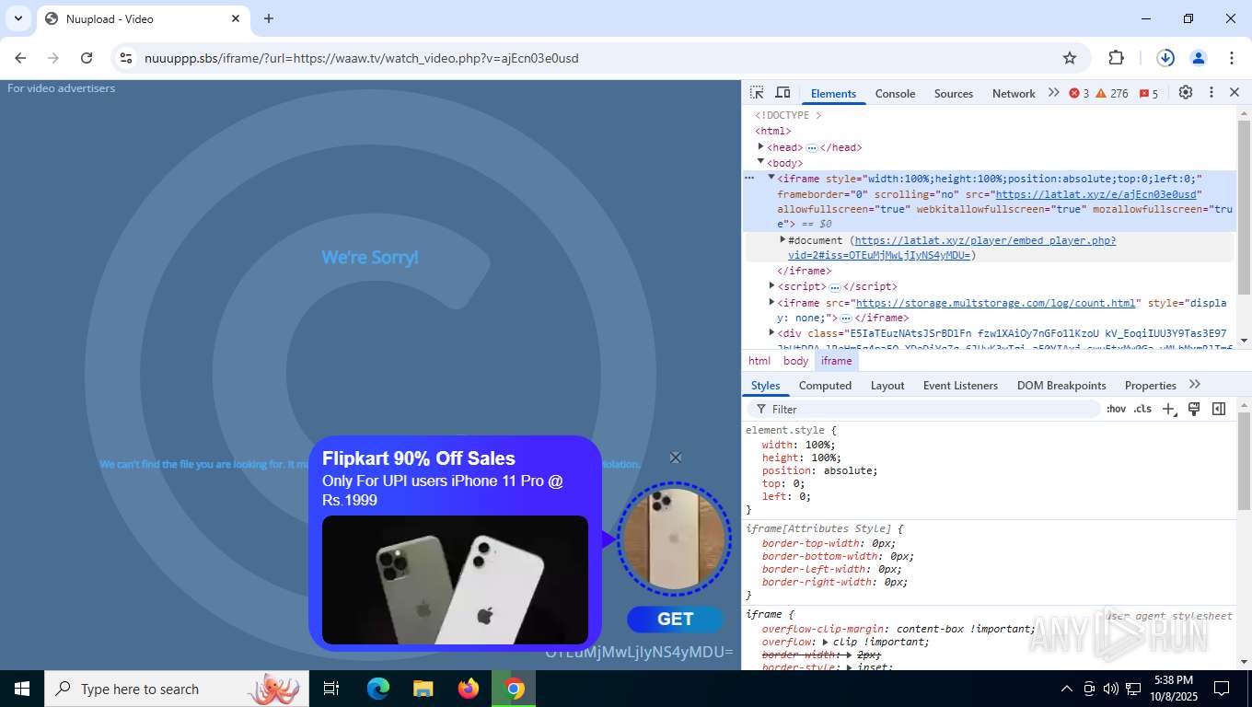Open File Explorer from the taskbar

click(423, 689)
